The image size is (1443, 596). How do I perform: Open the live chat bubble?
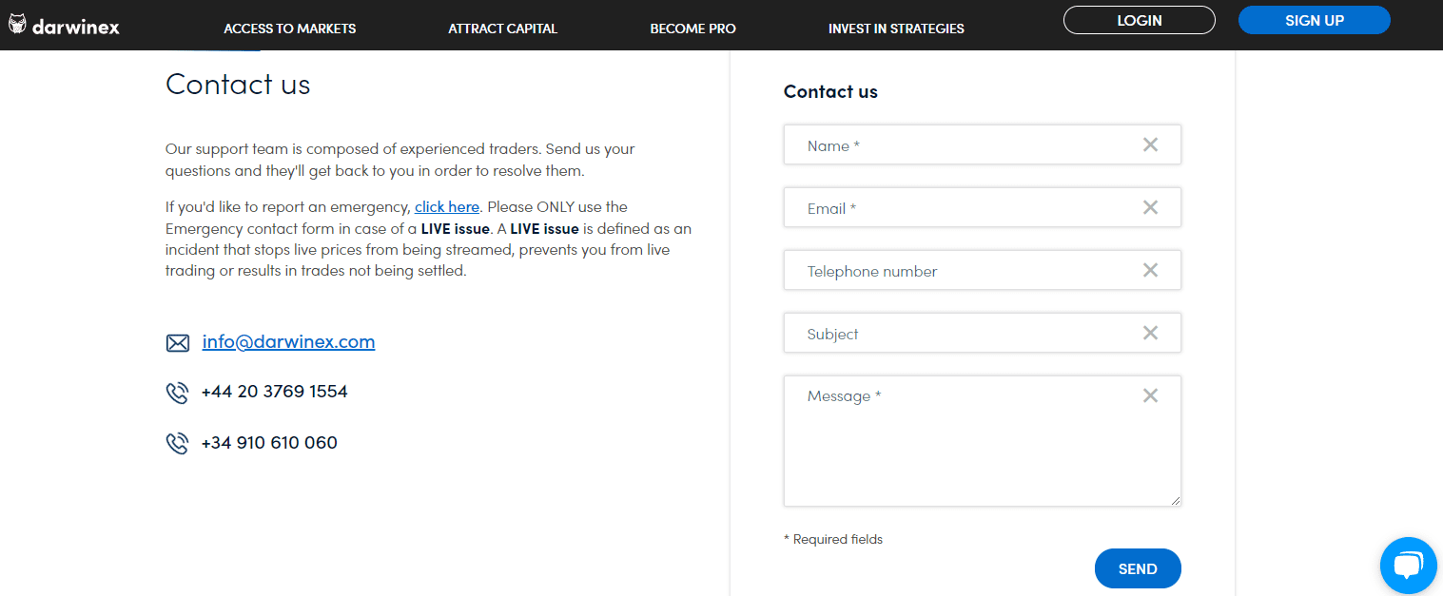click(x=1408, y=567)
